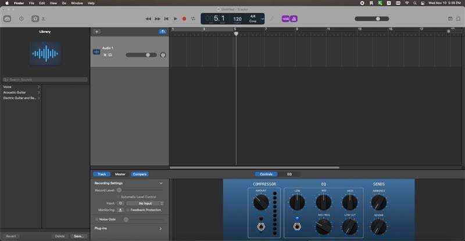Viewport: 465px width, 241px height.
Task: Click the Delete button in Library
Action: click(60, 236)
